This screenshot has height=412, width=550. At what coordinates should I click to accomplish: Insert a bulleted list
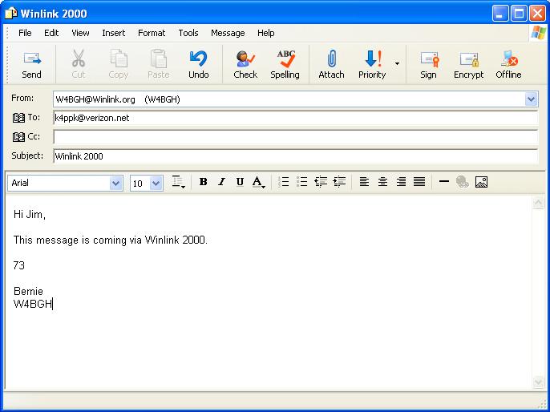pos(301,182)
